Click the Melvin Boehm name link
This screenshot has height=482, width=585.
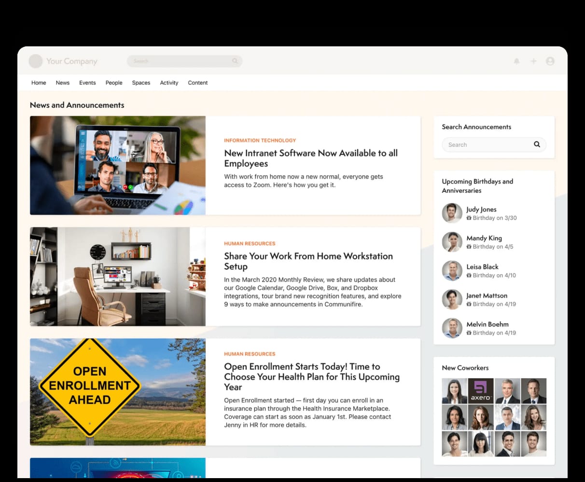click(487, 324)
